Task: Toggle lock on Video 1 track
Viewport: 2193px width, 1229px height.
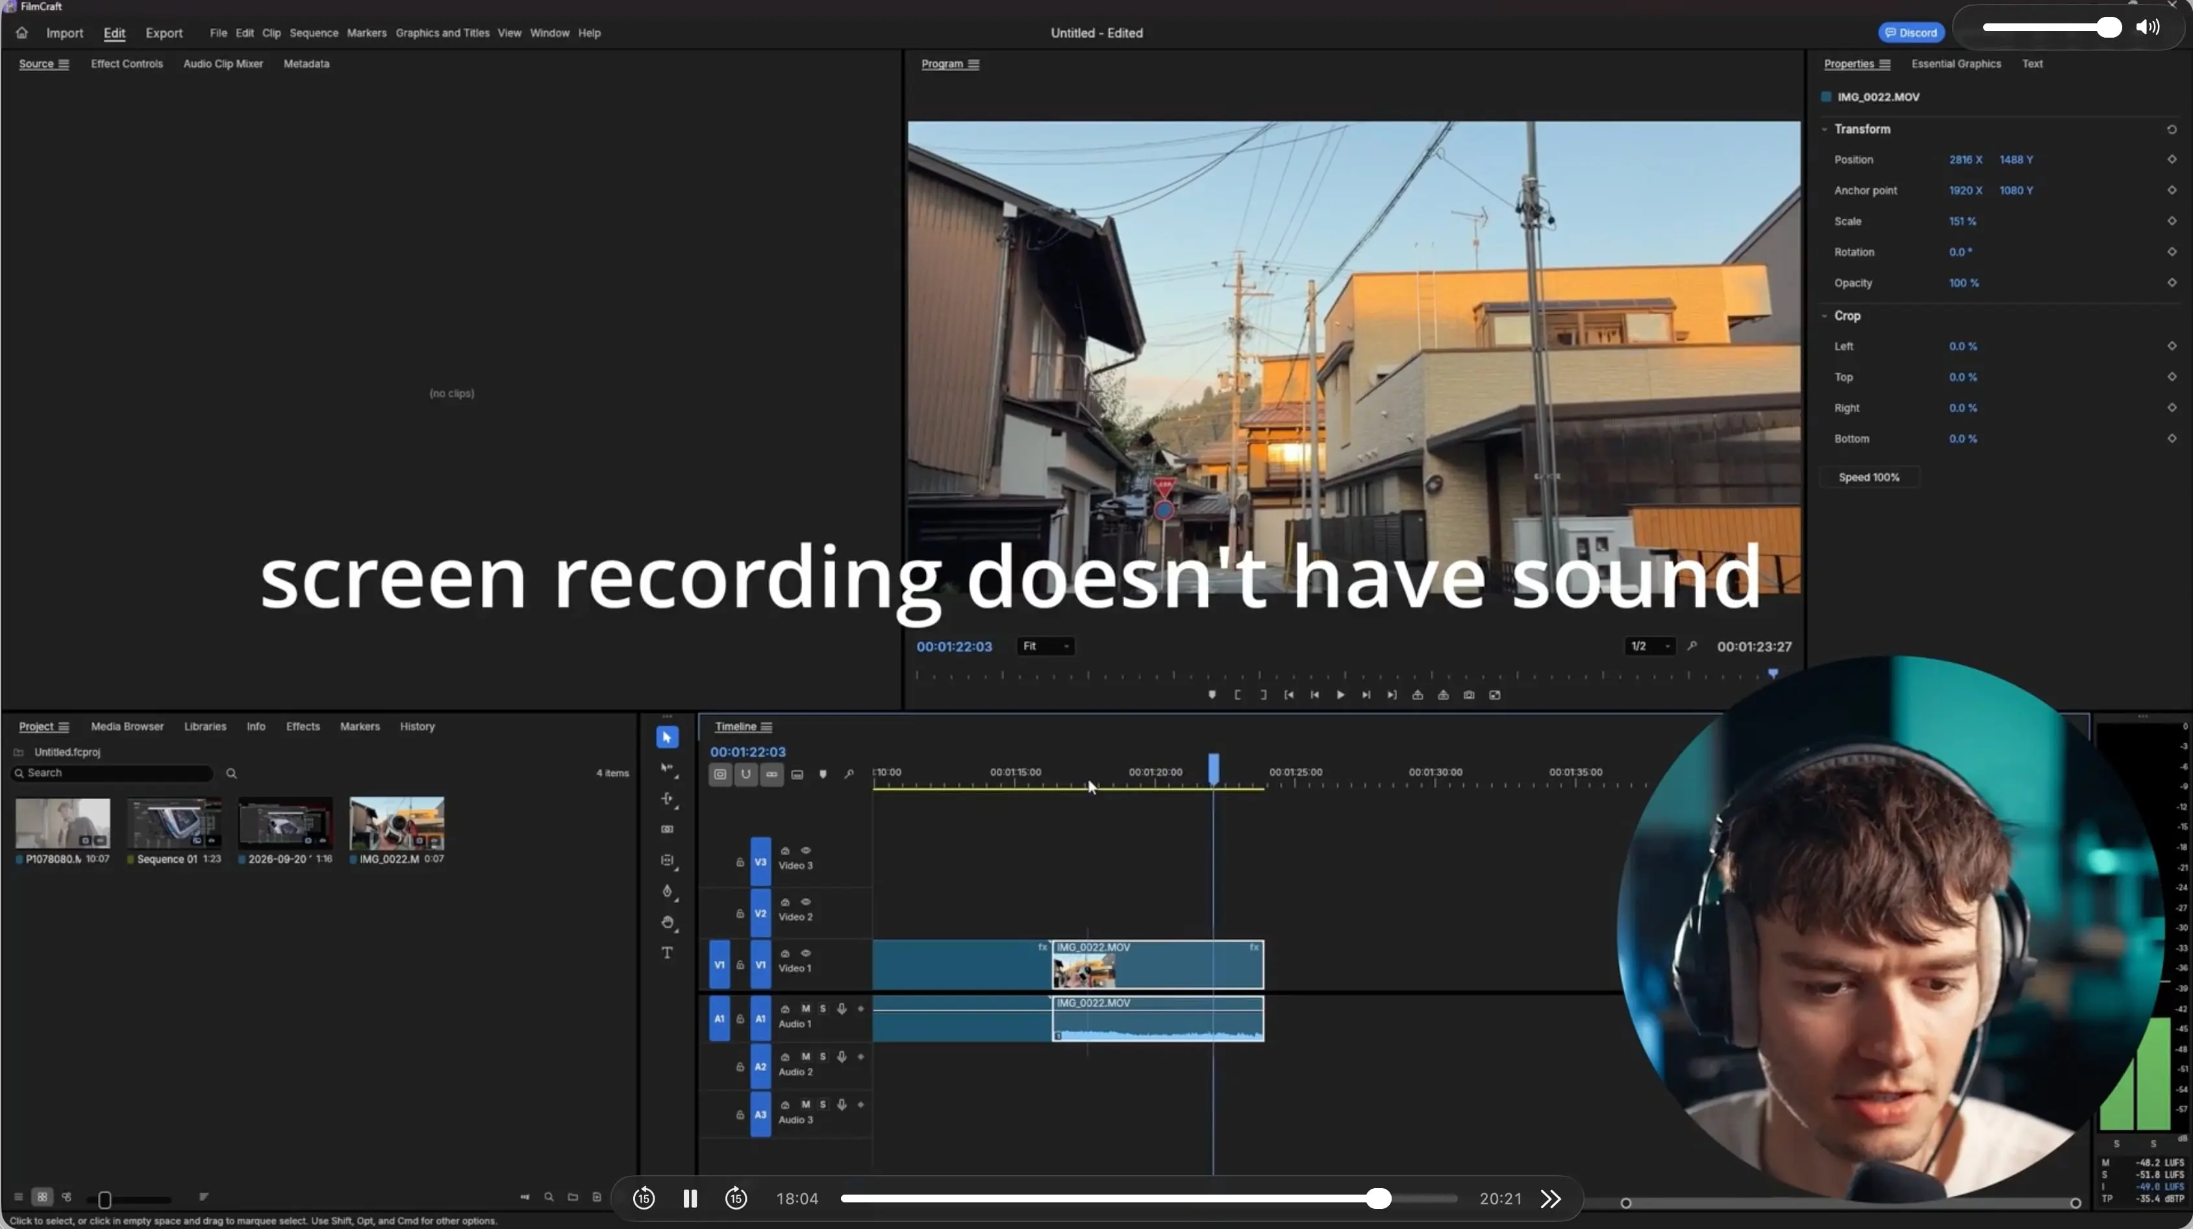Action: pos(740,964)
